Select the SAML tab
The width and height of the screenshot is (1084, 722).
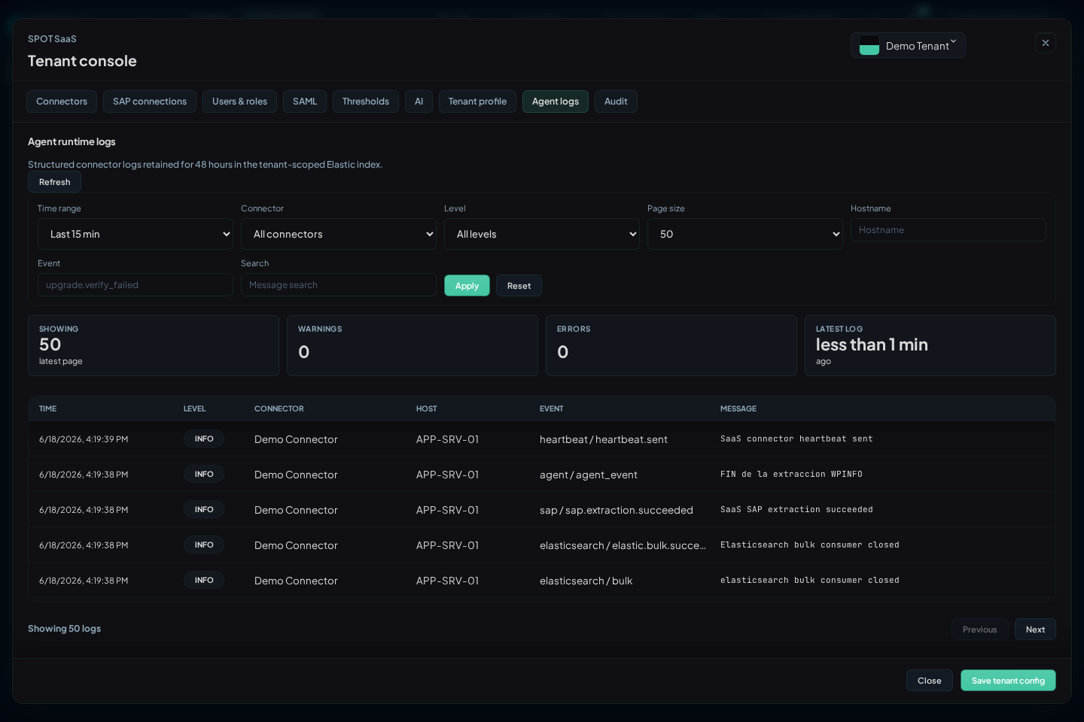pos(305,102)
